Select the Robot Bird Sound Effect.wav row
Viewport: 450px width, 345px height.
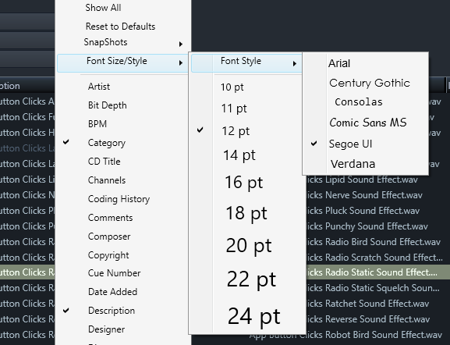pyautogui.click(x=345, y=335)
